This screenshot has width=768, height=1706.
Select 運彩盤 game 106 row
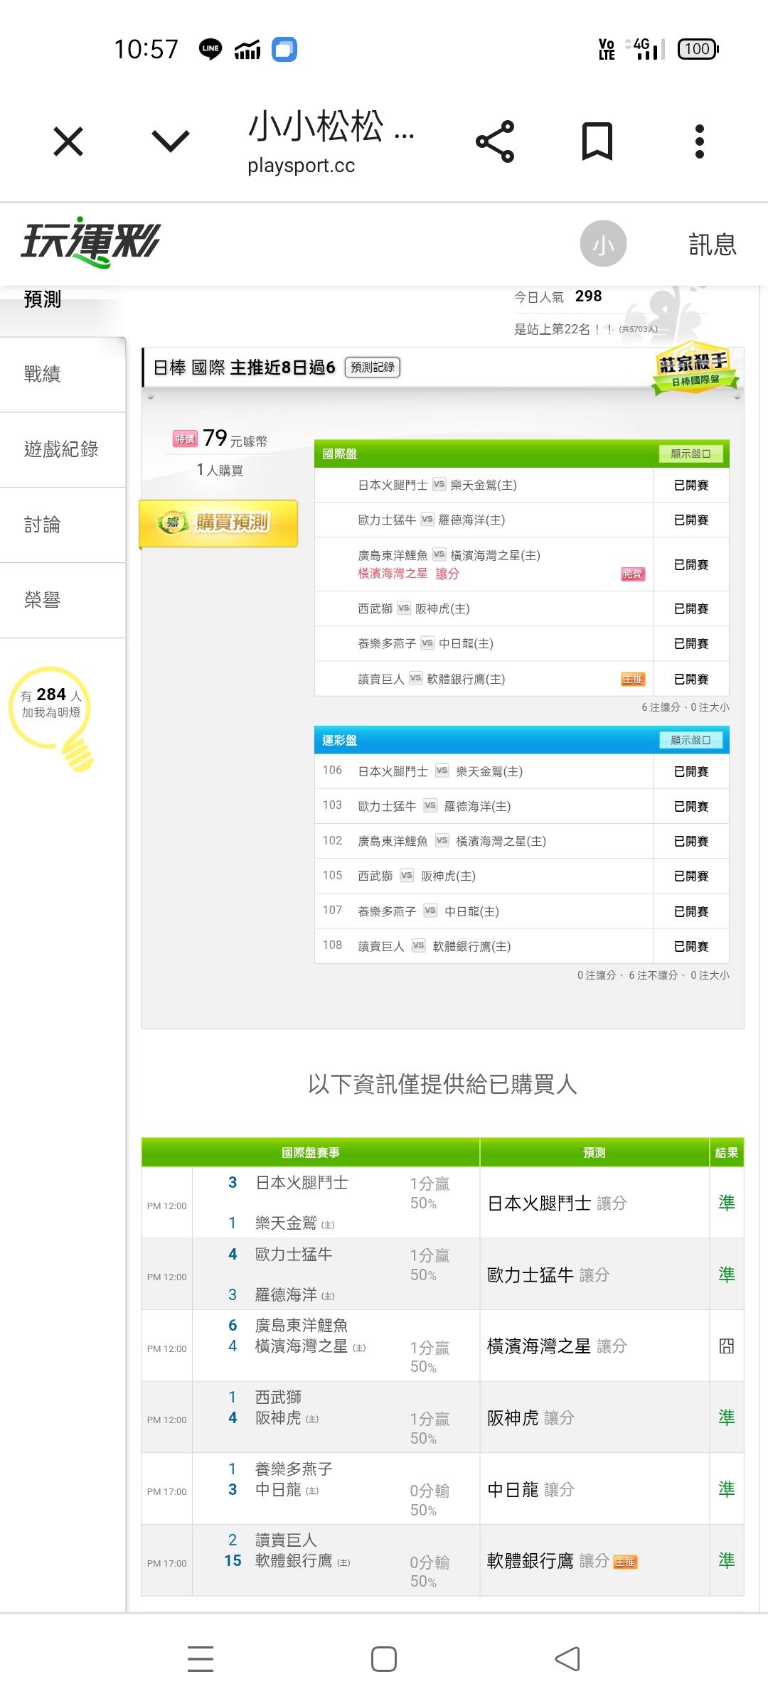522,771
